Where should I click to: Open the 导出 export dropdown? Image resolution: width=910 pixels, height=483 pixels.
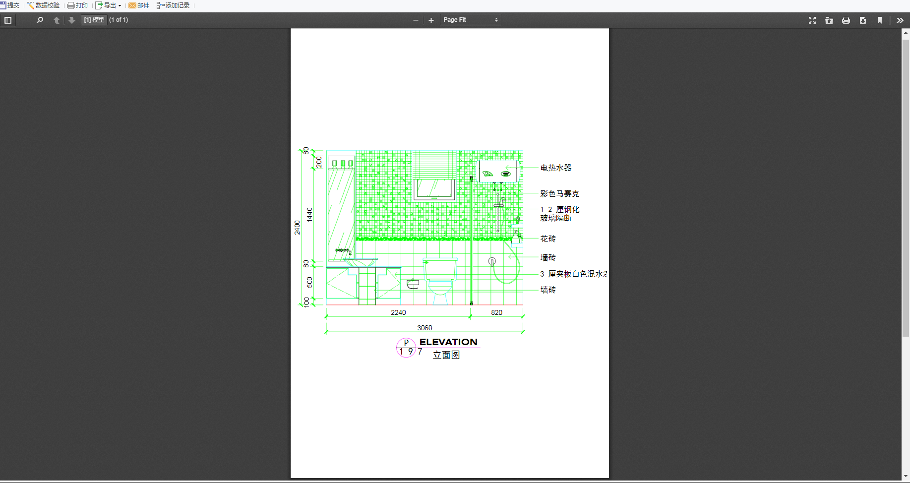(x=109, y=5)
